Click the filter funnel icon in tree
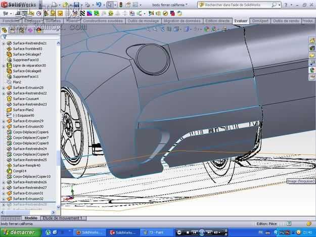This screenshot has height=237, width=316. pos(5,37)
